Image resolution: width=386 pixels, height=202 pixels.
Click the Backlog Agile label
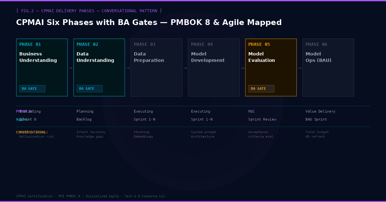[x=84, y=120]
